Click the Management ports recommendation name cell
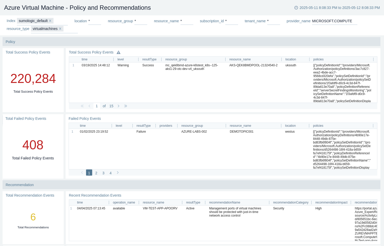The width and height of the screenshot is (384, 246). point(235,212)
